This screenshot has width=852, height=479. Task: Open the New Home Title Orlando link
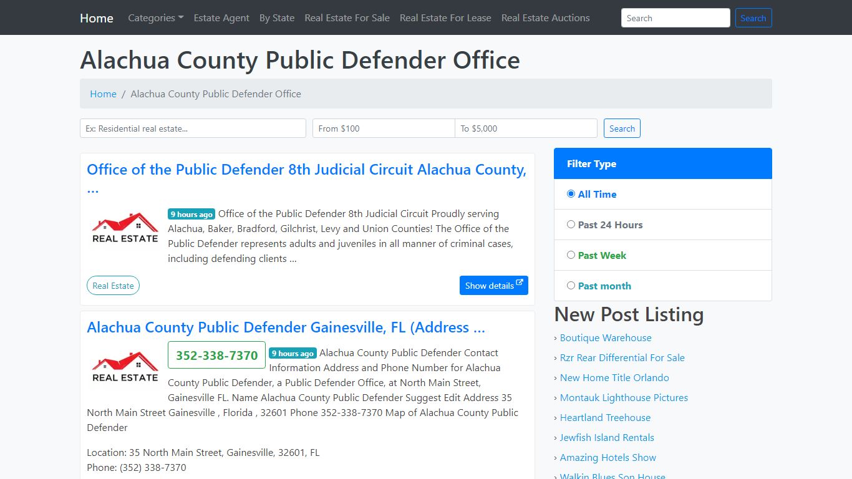[614, 378]
